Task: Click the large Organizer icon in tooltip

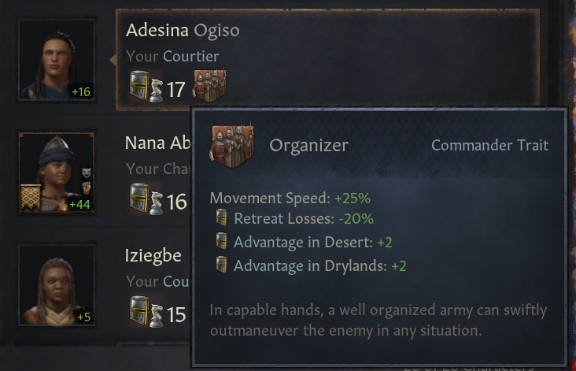Action: pyautogui.click(x=230, y=146)
